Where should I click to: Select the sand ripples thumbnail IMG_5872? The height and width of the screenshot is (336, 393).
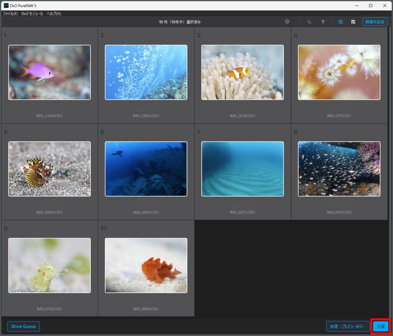(243, 169)
